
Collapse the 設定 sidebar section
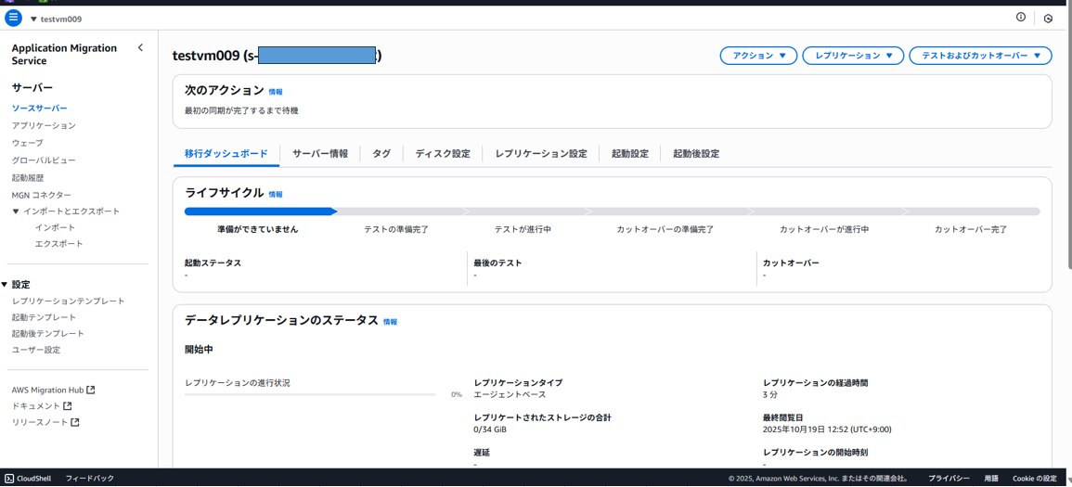(x=4, y=285)
